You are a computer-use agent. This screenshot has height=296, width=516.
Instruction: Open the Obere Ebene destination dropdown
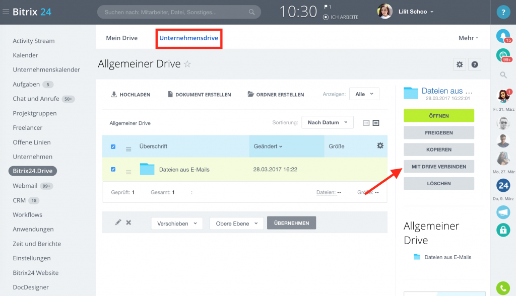237,224
